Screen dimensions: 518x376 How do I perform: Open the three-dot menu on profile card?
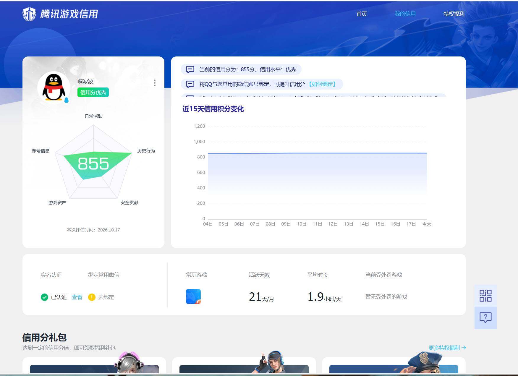155,83
